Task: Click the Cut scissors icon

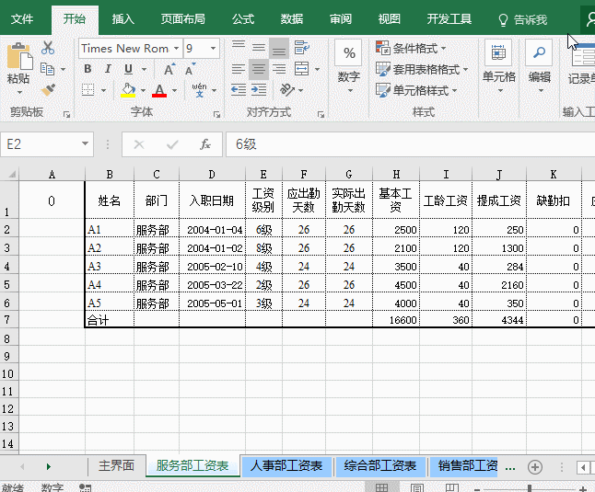Action: pos(48,48)
